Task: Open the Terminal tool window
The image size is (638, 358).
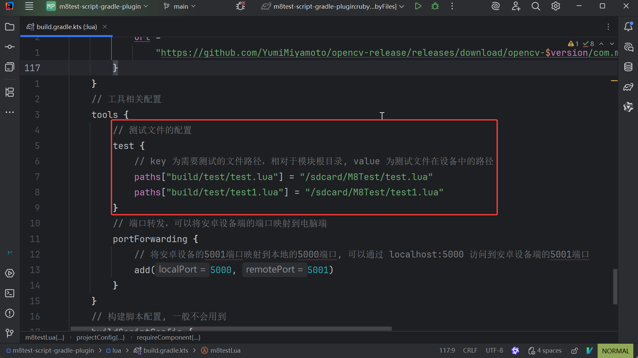Action: pyautogui.click(x=10, y=293)
